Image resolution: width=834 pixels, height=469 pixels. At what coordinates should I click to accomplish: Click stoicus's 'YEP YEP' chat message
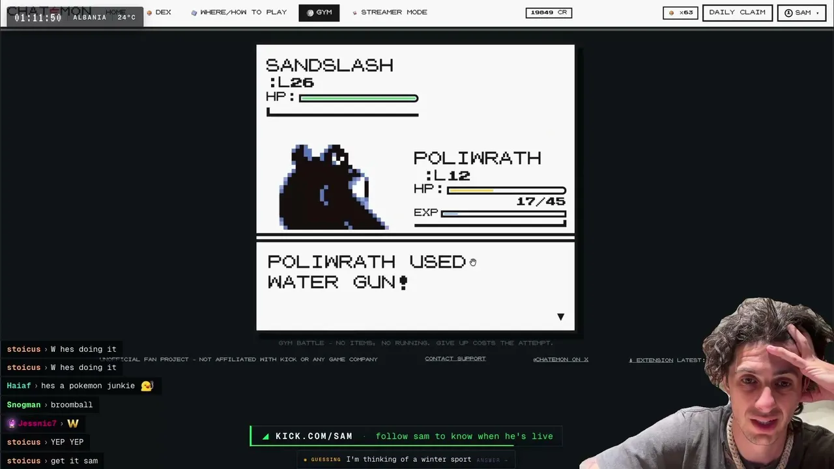[67, 442]
